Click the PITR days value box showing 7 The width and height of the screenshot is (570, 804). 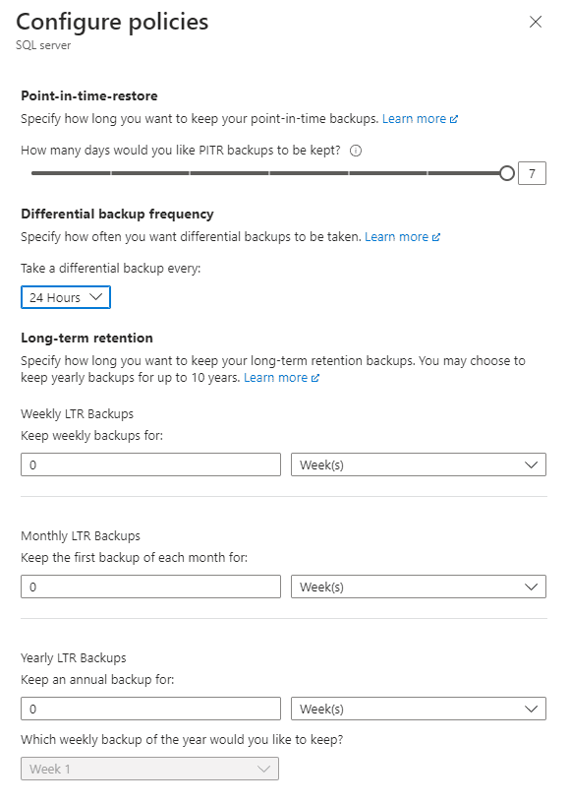(532, 173)
